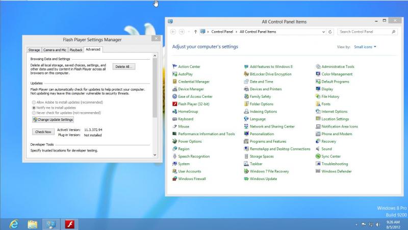The image size is (408, 230).
Task: Open the Administrative Tools icon
Action: tap(318, 67)
